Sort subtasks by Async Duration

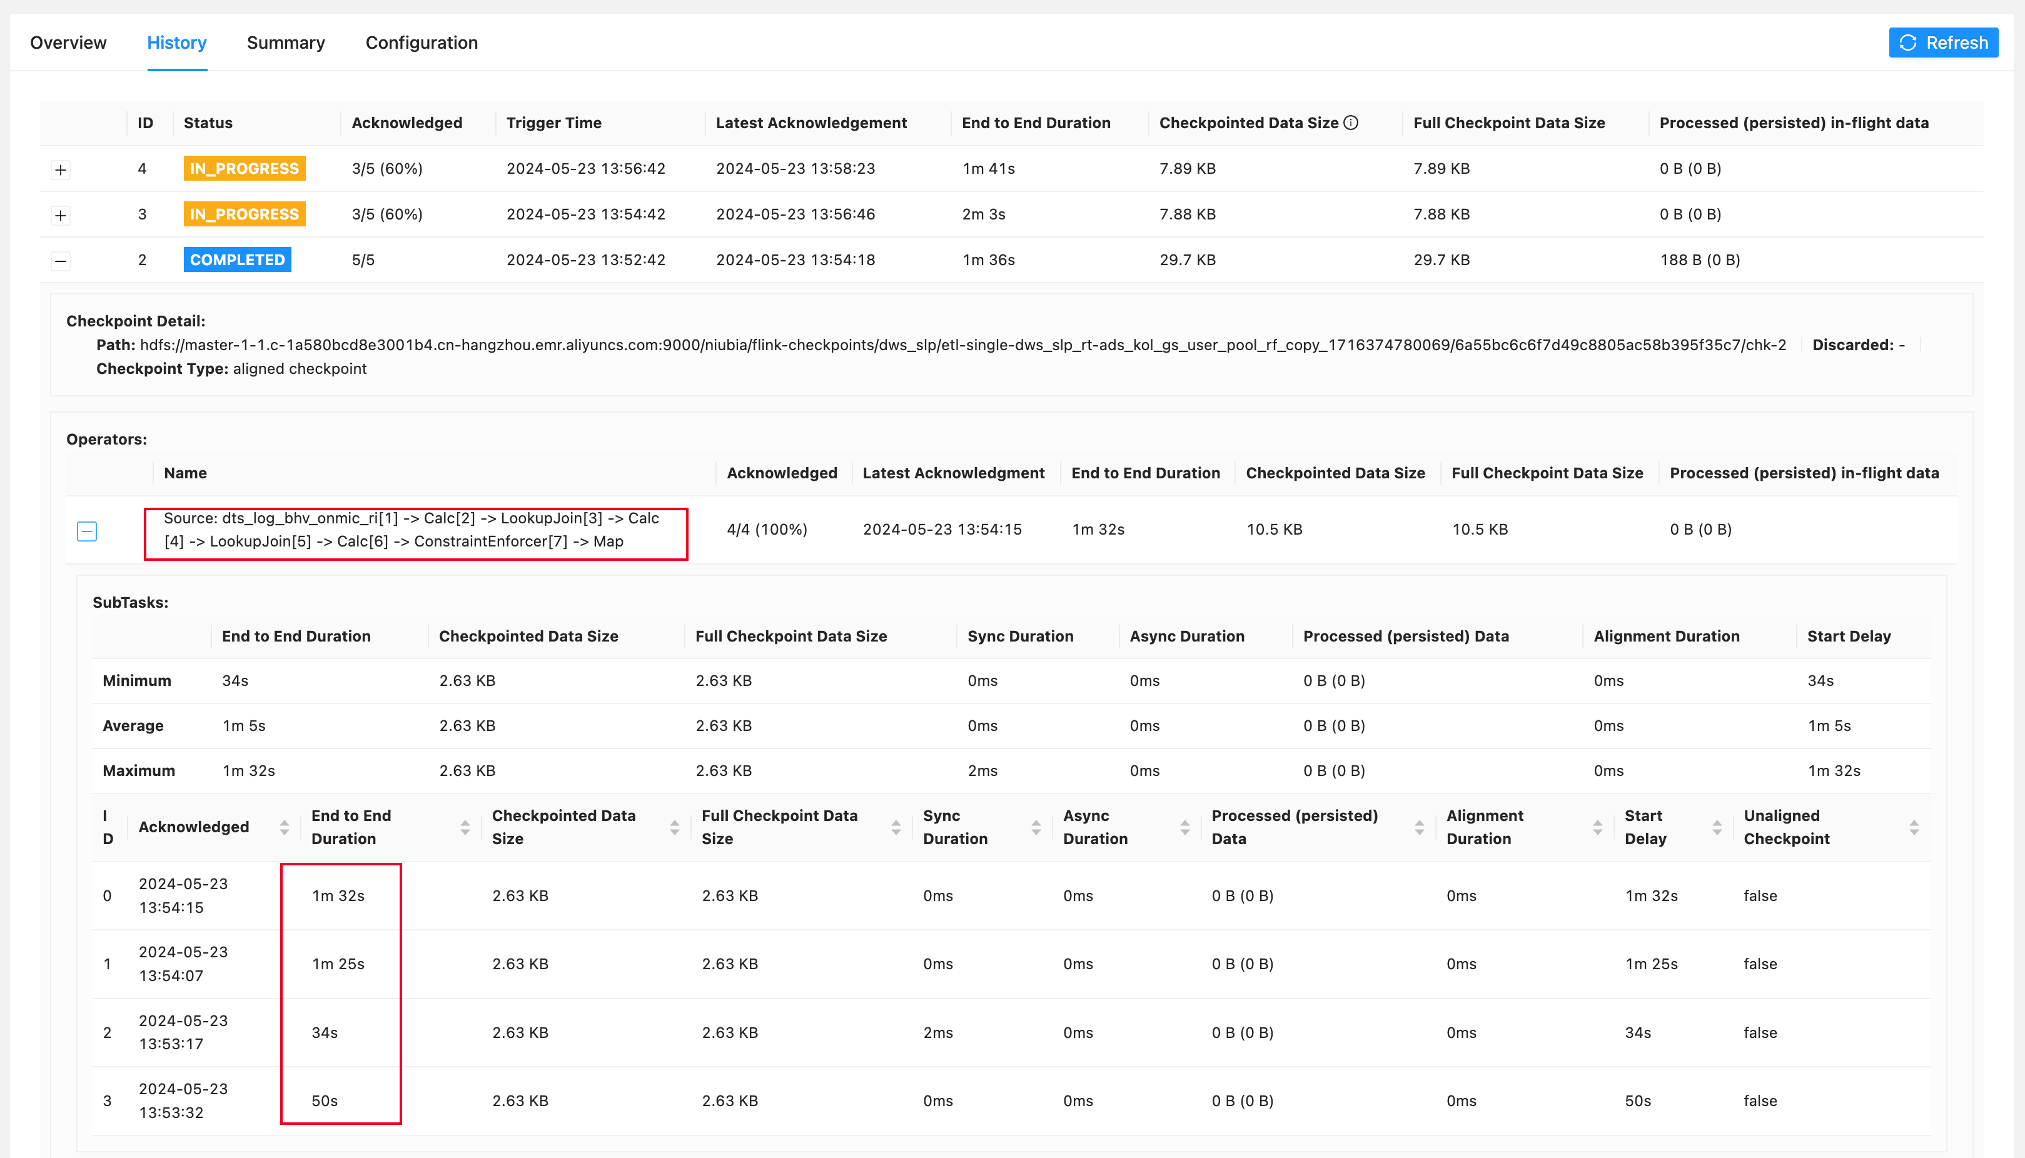[x=1184, y=827]
